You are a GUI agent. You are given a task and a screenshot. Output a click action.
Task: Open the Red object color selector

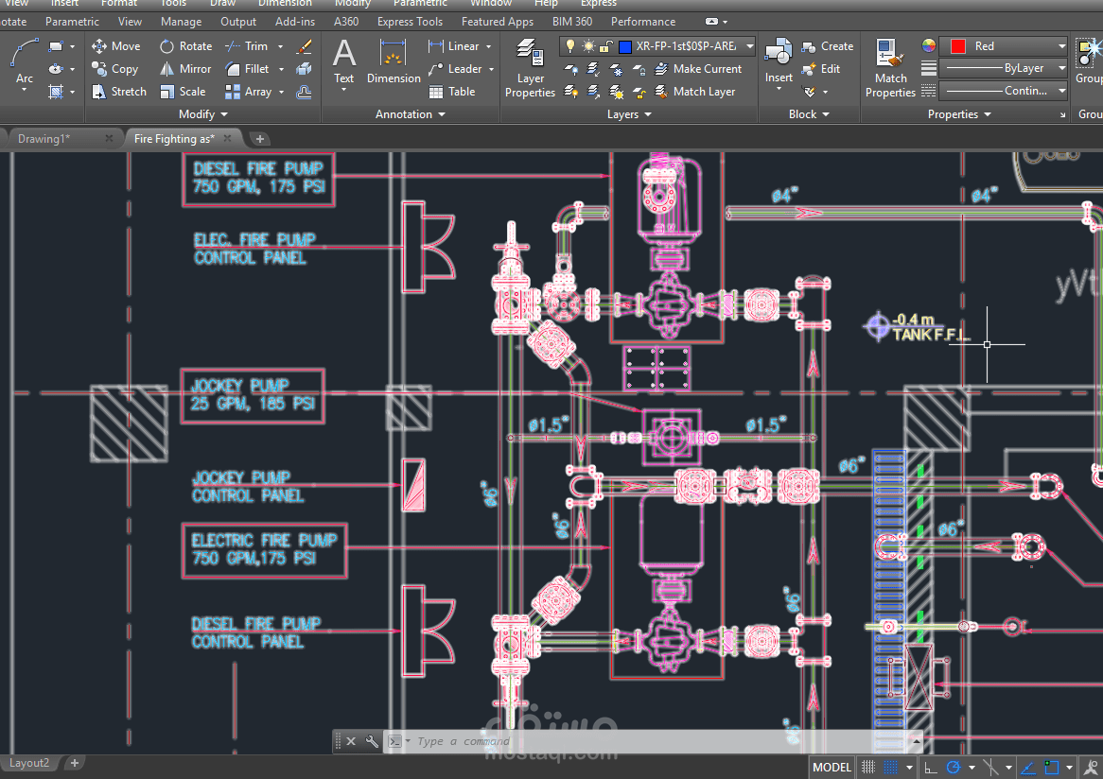point(1005,46)
